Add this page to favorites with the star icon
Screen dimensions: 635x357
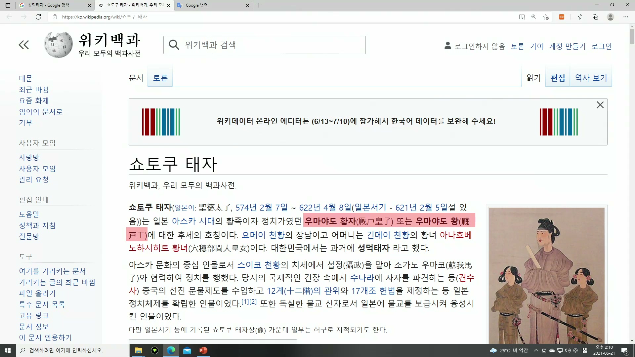coord(546,17)
